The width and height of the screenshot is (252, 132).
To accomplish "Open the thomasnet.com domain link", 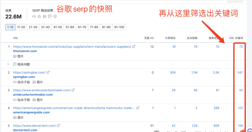I will [25, 51].
